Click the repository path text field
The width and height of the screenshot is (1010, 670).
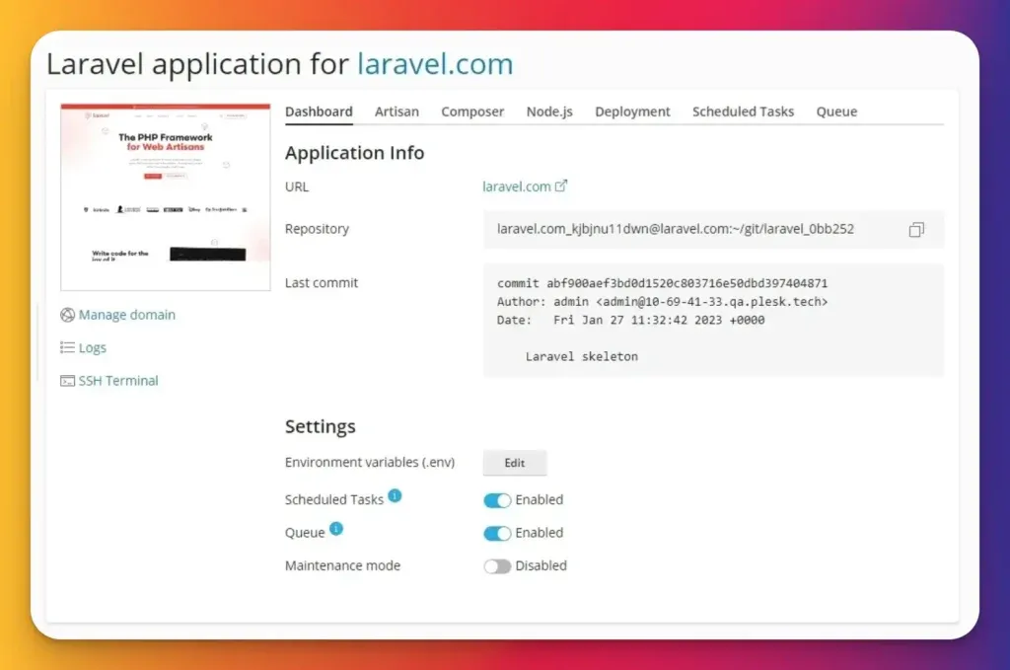click(676, 229)
